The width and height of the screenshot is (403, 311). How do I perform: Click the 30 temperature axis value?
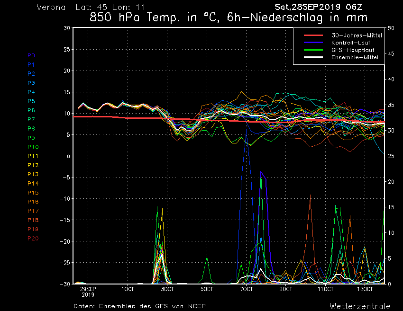coord(67,28)
